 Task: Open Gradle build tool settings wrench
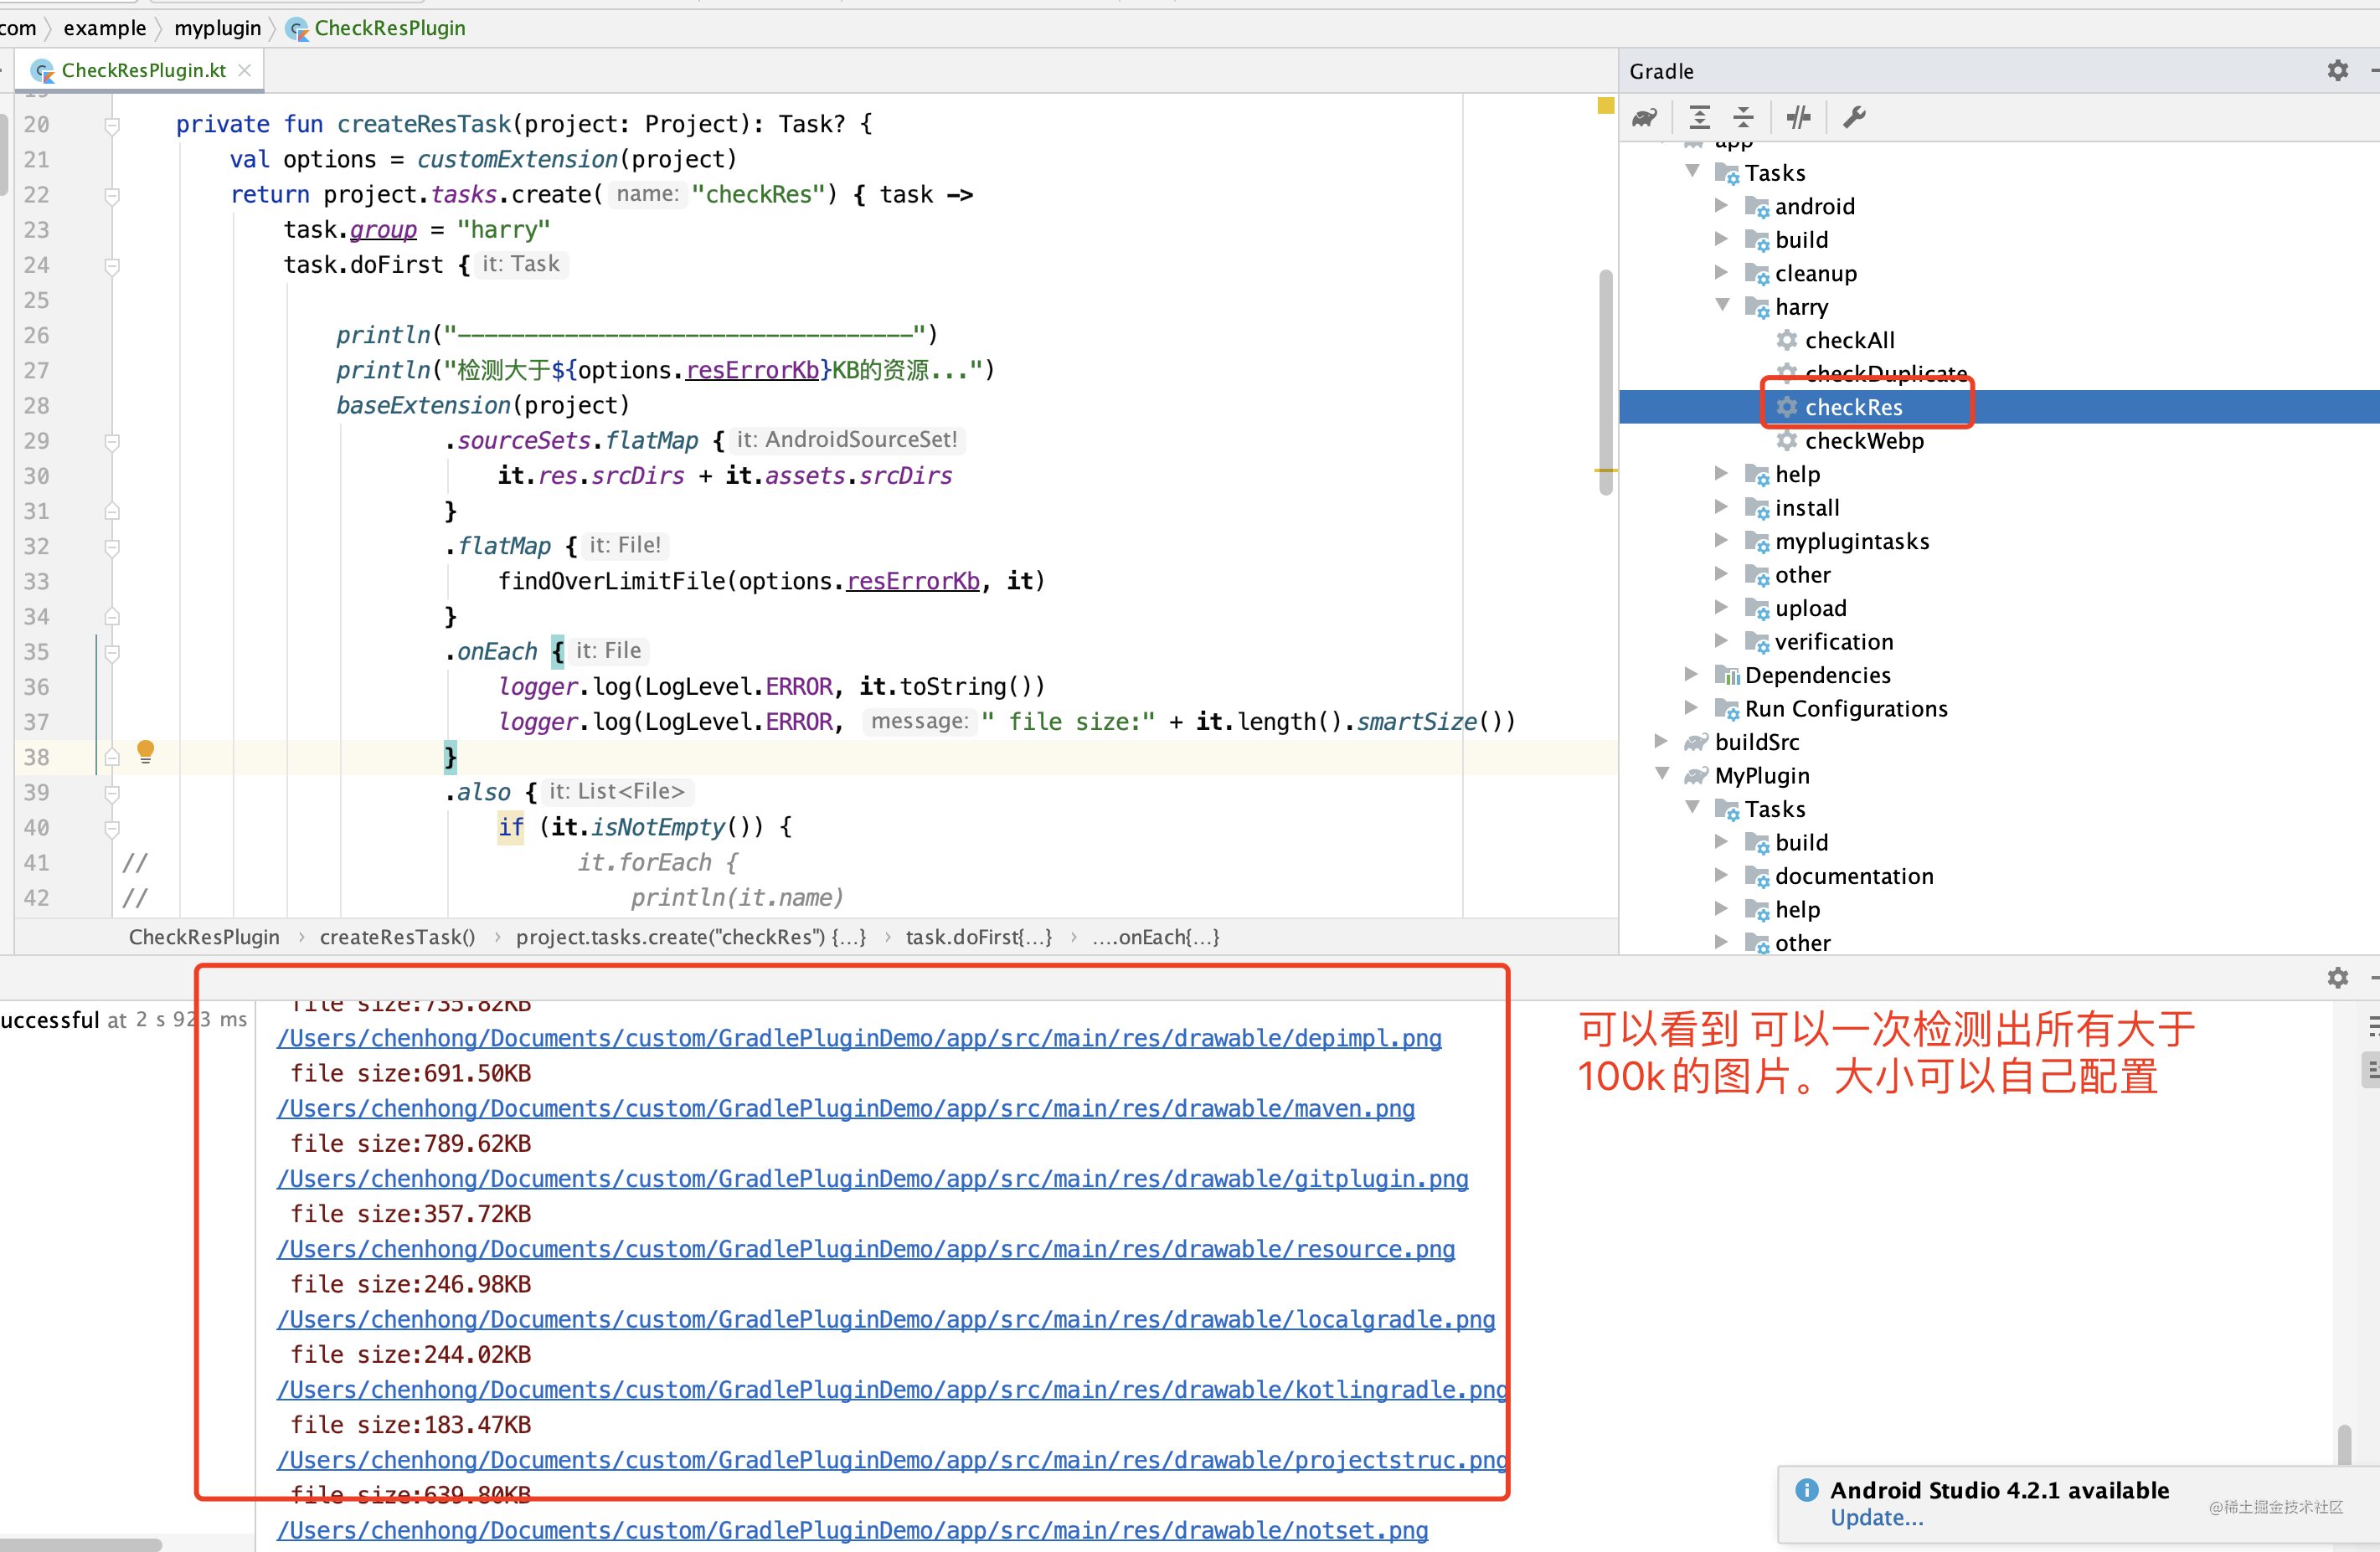point(1854,118)
